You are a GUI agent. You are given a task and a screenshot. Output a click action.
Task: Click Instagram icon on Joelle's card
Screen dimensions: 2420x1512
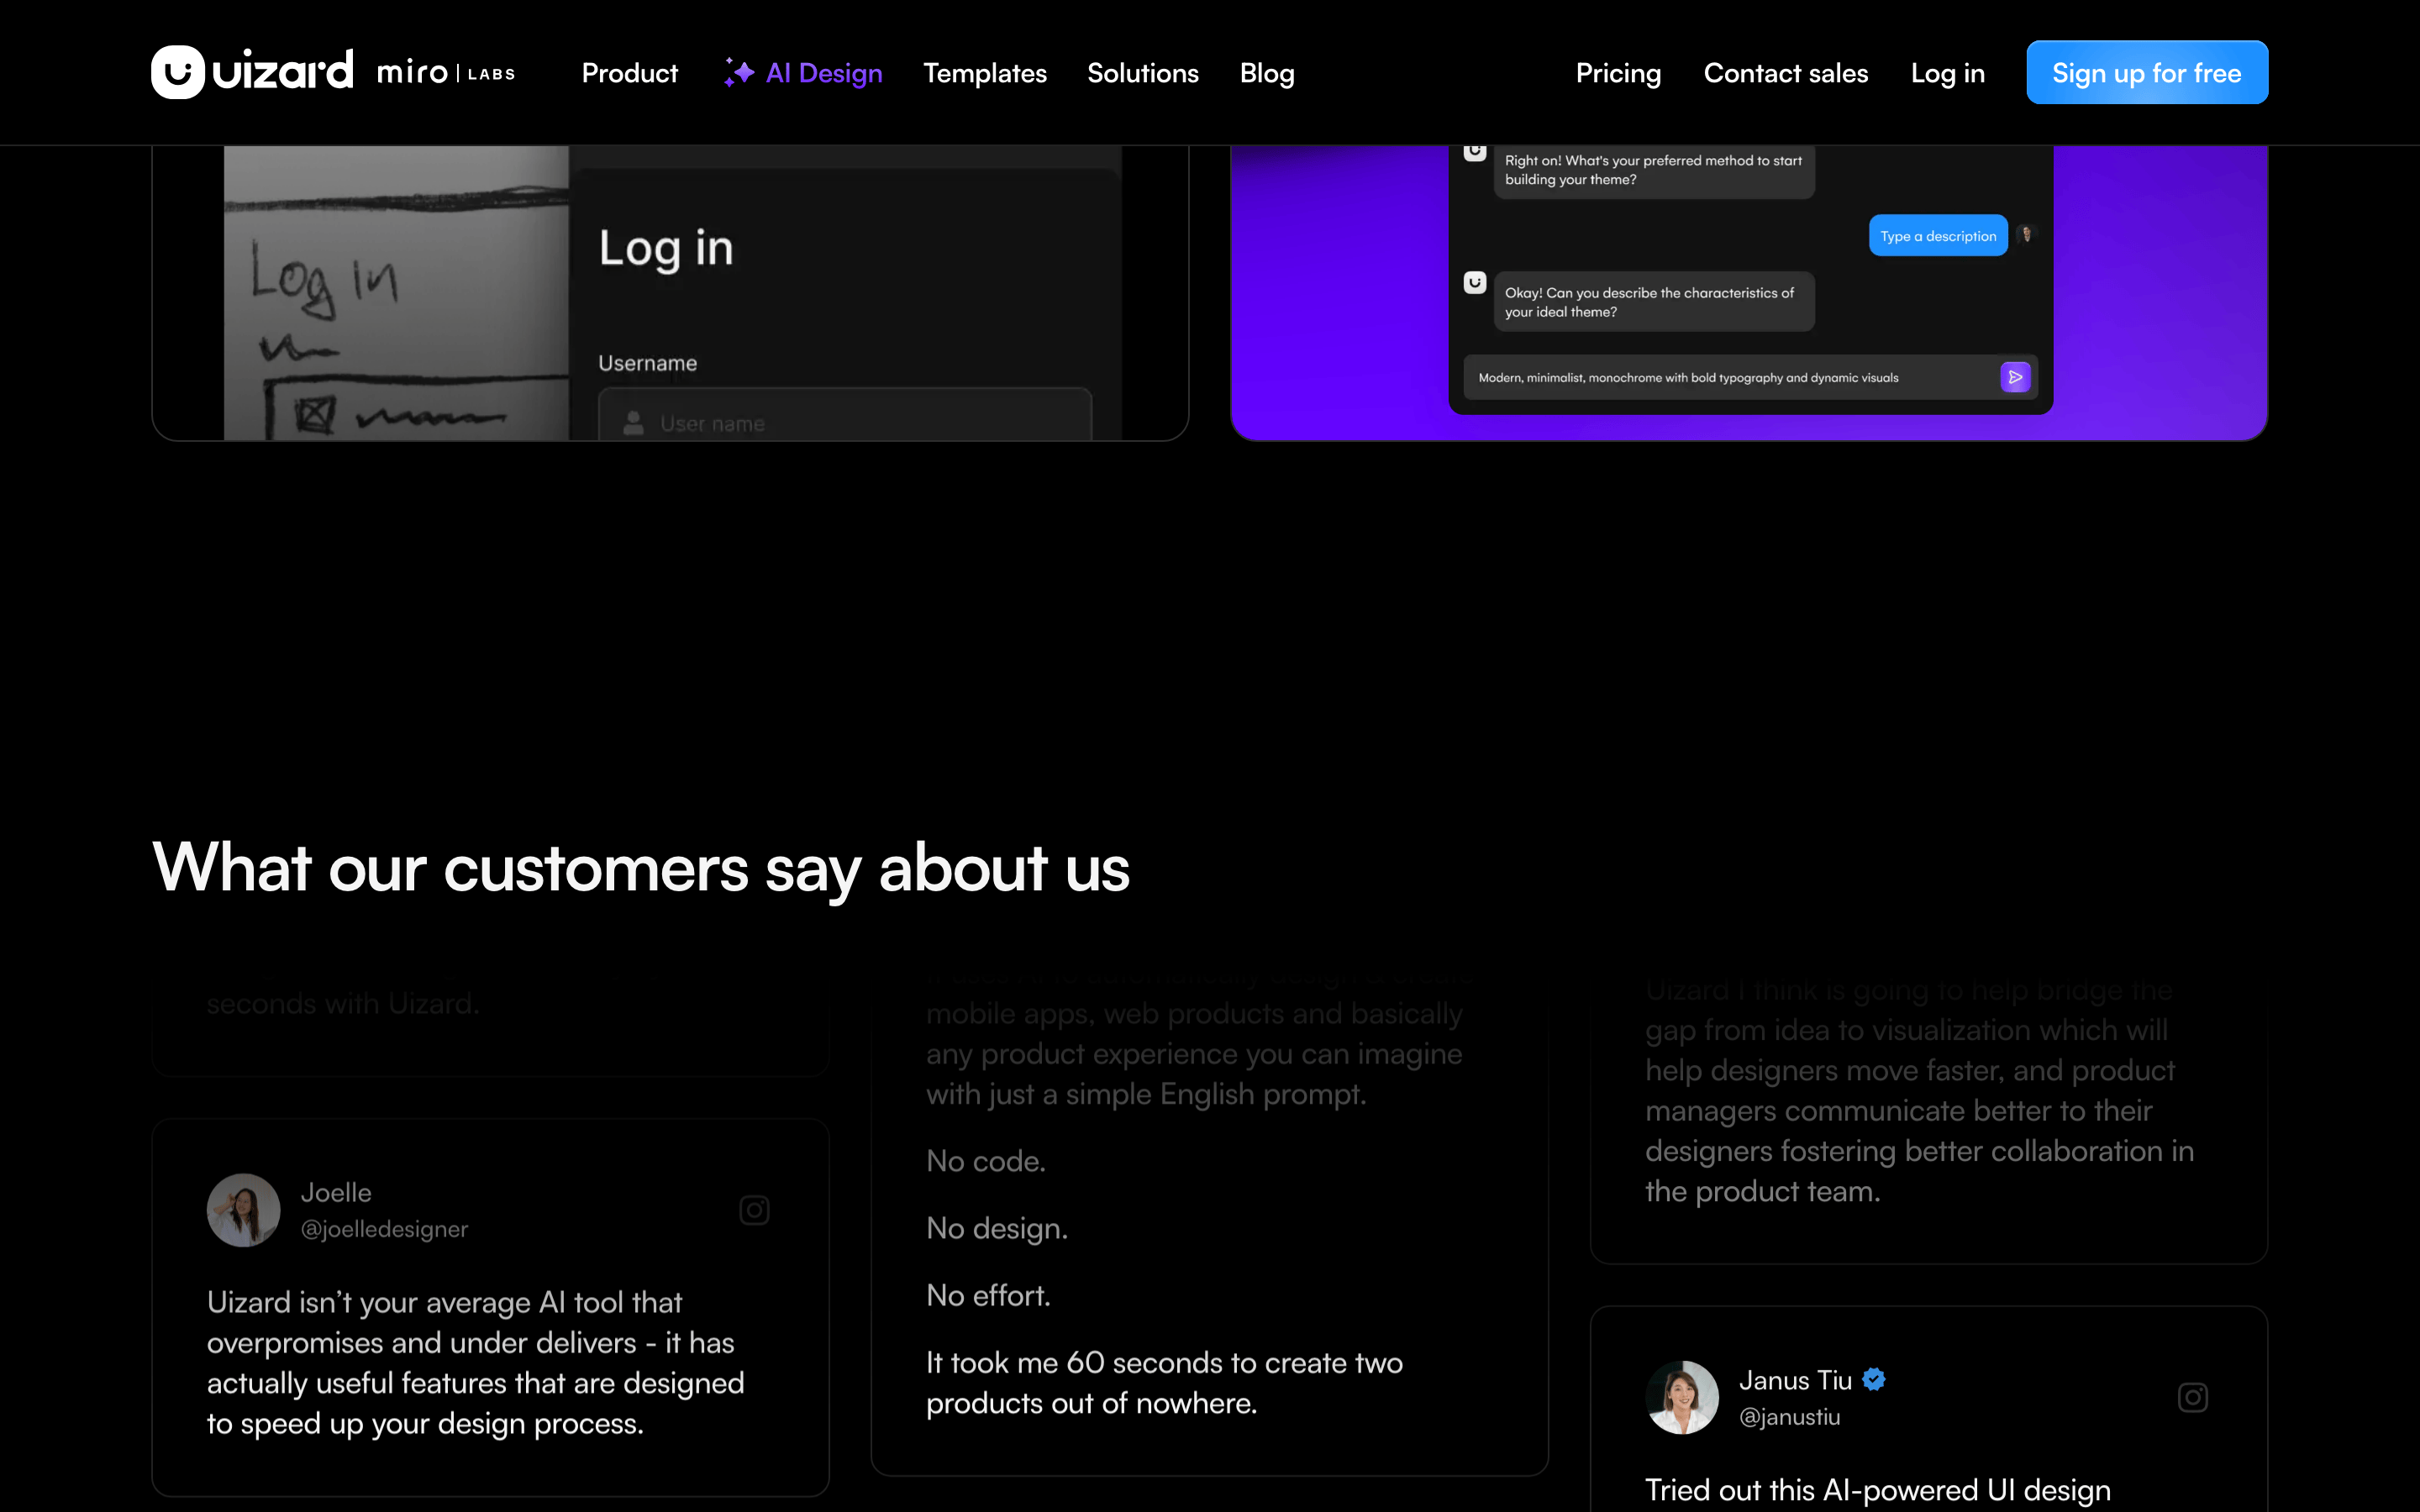point(754,1210)
